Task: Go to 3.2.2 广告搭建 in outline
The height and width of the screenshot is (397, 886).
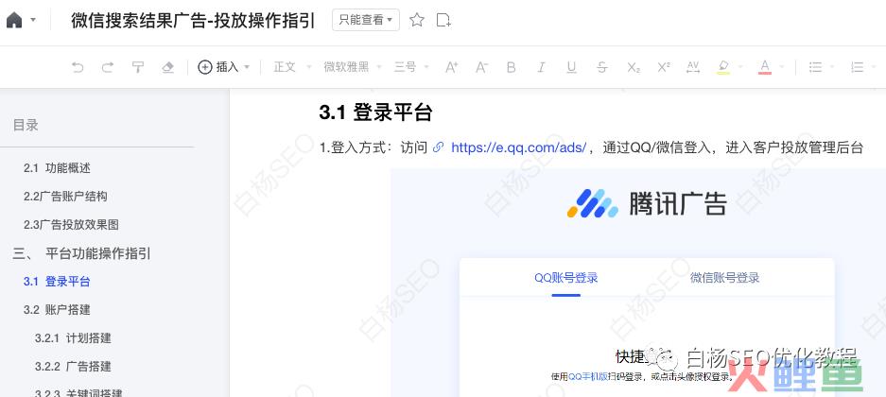Action: 73,366
